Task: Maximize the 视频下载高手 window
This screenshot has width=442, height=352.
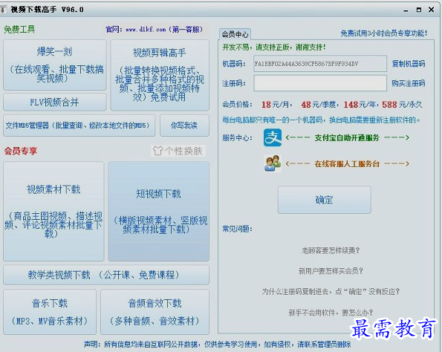Action: point(419,10)
